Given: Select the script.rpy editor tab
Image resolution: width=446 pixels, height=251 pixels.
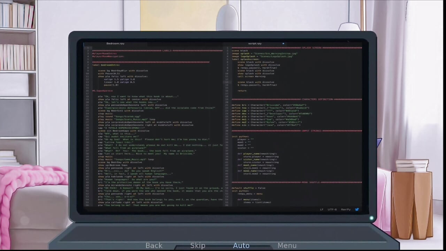Looking at the screenshot, I should [x=255, y=44].
